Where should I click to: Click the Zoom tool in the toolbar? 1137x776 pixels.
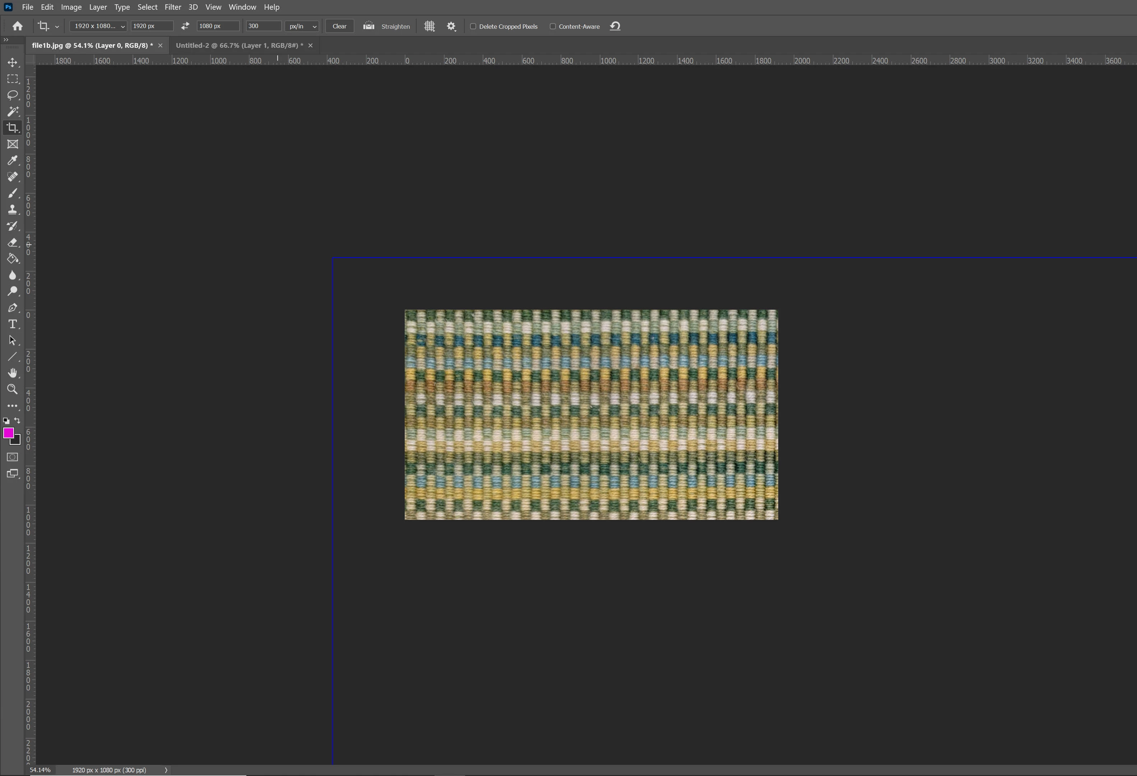click(x=13, y=389)
